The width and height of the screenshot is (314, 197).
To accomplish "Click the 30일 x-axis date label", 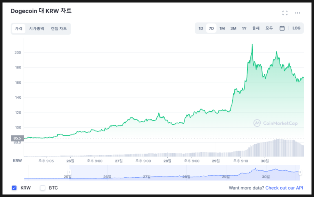I will click(x=265, y=161).
